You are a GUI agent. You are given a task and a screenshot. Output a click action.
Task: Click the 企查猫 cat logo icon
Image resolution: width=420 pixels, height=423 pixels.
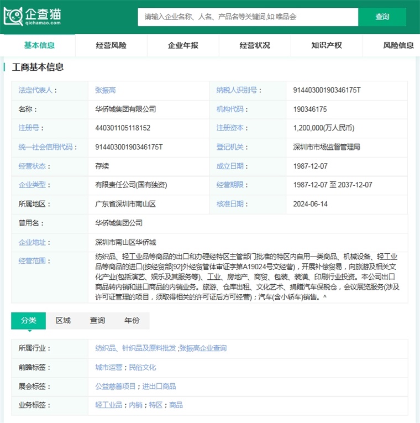point(13,17)
